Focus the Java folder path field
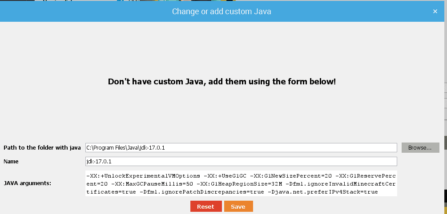Image resolution: width=447 pixels, height=214 pixels. (x=241, y=147)
